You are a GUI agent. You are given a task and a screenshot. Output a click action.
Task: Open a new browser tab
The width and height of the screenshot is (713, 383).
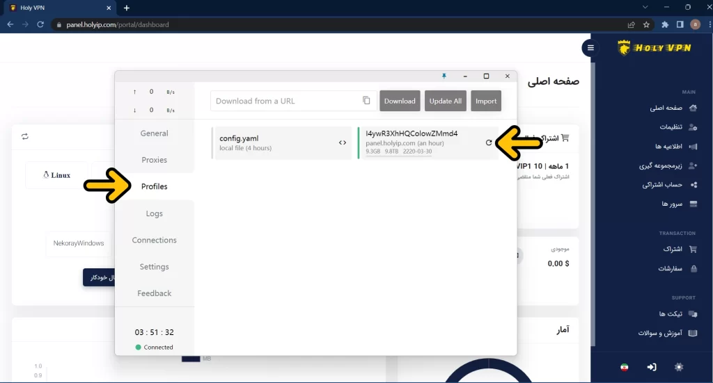(126, 8)
